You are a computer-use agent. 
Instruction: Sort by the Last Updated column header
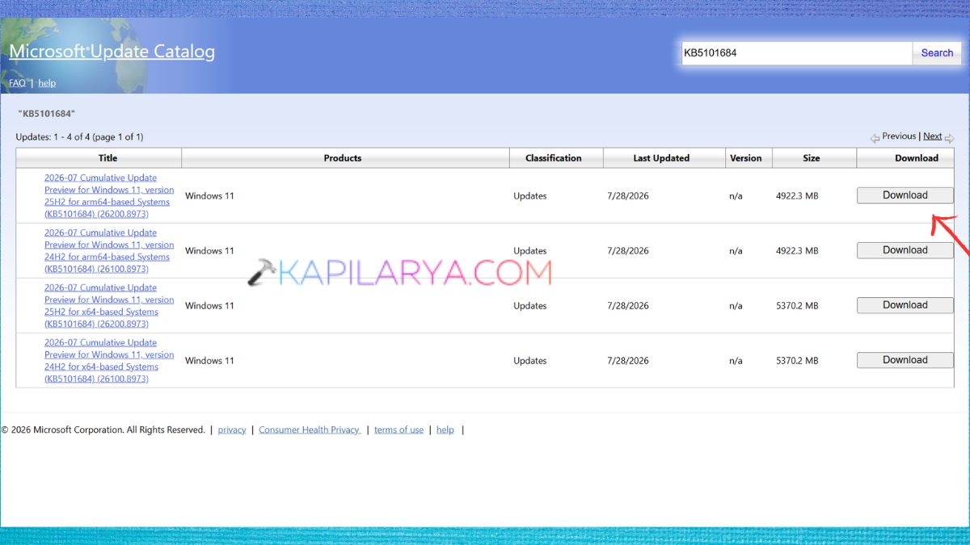(661, 158)
